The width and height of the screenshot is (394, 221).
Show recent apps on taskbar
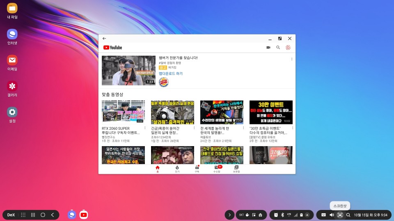33,215
